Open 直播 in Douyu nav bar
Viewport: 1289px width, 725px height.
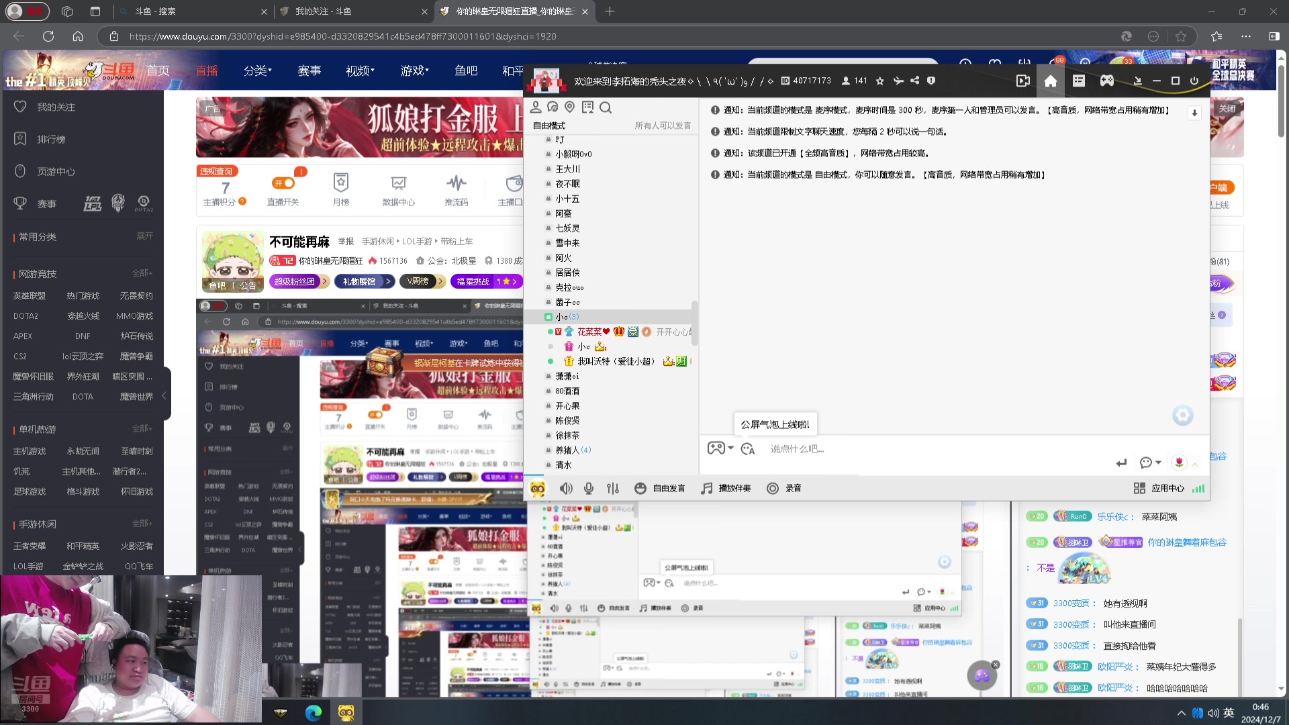pyautogui.click(x=207, y=70)
